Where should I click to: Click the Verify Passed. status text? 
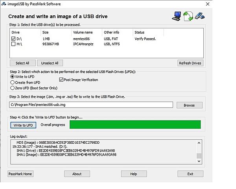145,39
